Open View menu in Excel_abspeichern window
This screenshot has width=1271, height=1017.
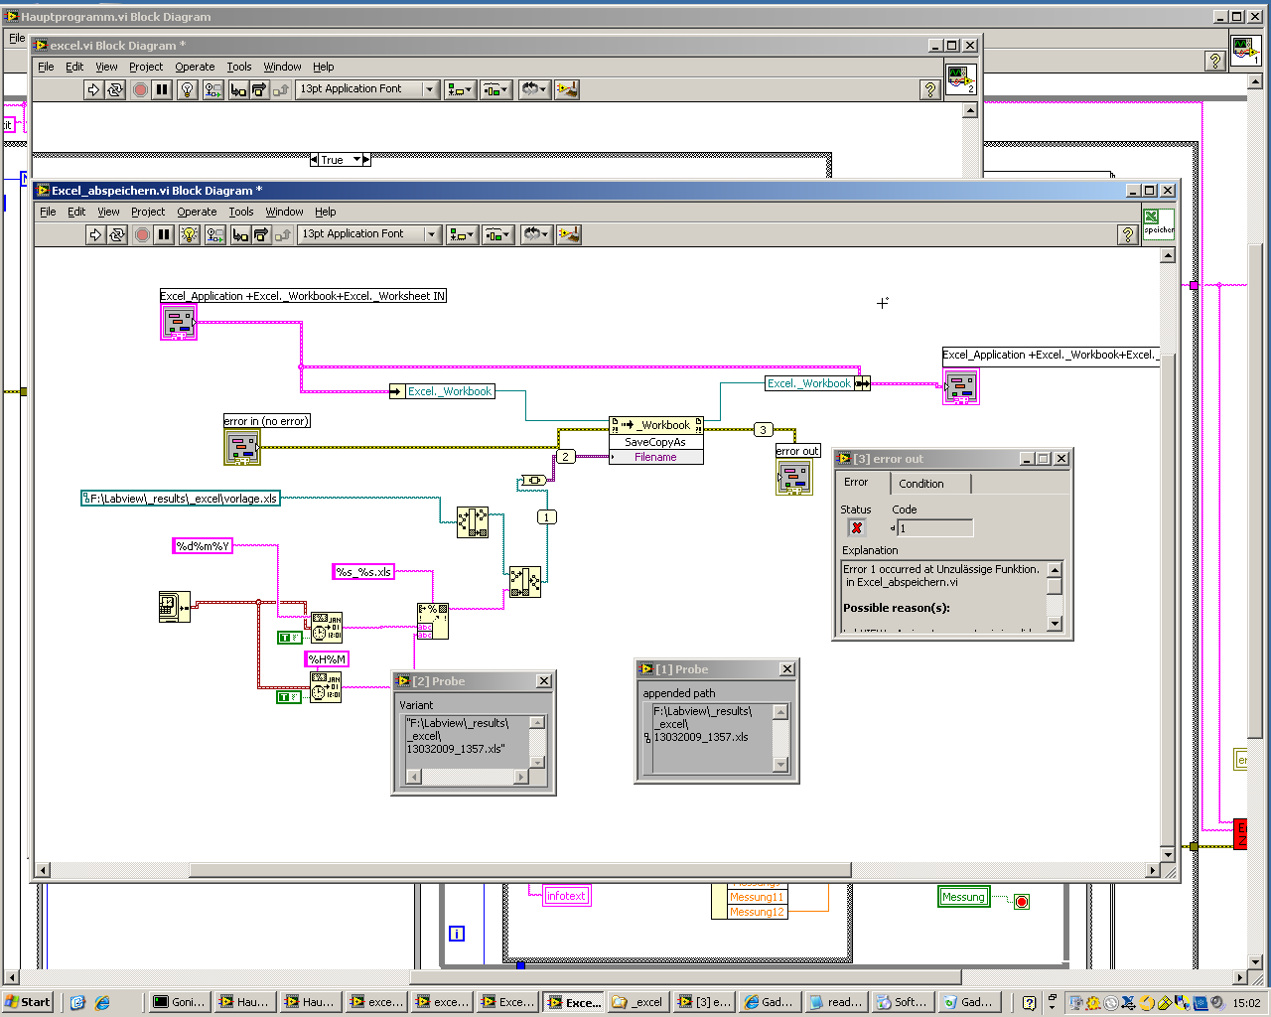coord(108,212)
